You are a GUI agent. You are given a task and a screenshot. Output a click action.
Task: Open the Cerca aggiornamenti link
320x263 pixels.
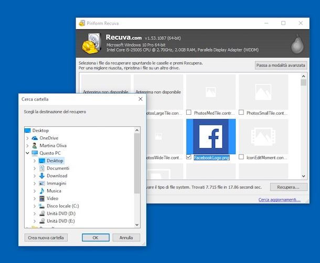point(280,200)
